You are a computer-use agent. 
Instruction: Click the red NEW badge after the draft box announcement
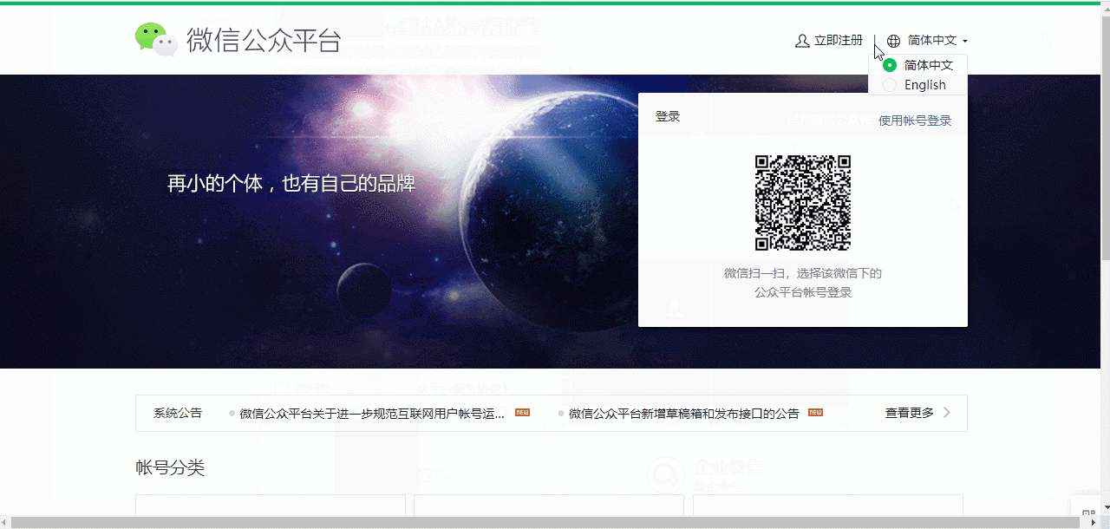coord(815,413)
